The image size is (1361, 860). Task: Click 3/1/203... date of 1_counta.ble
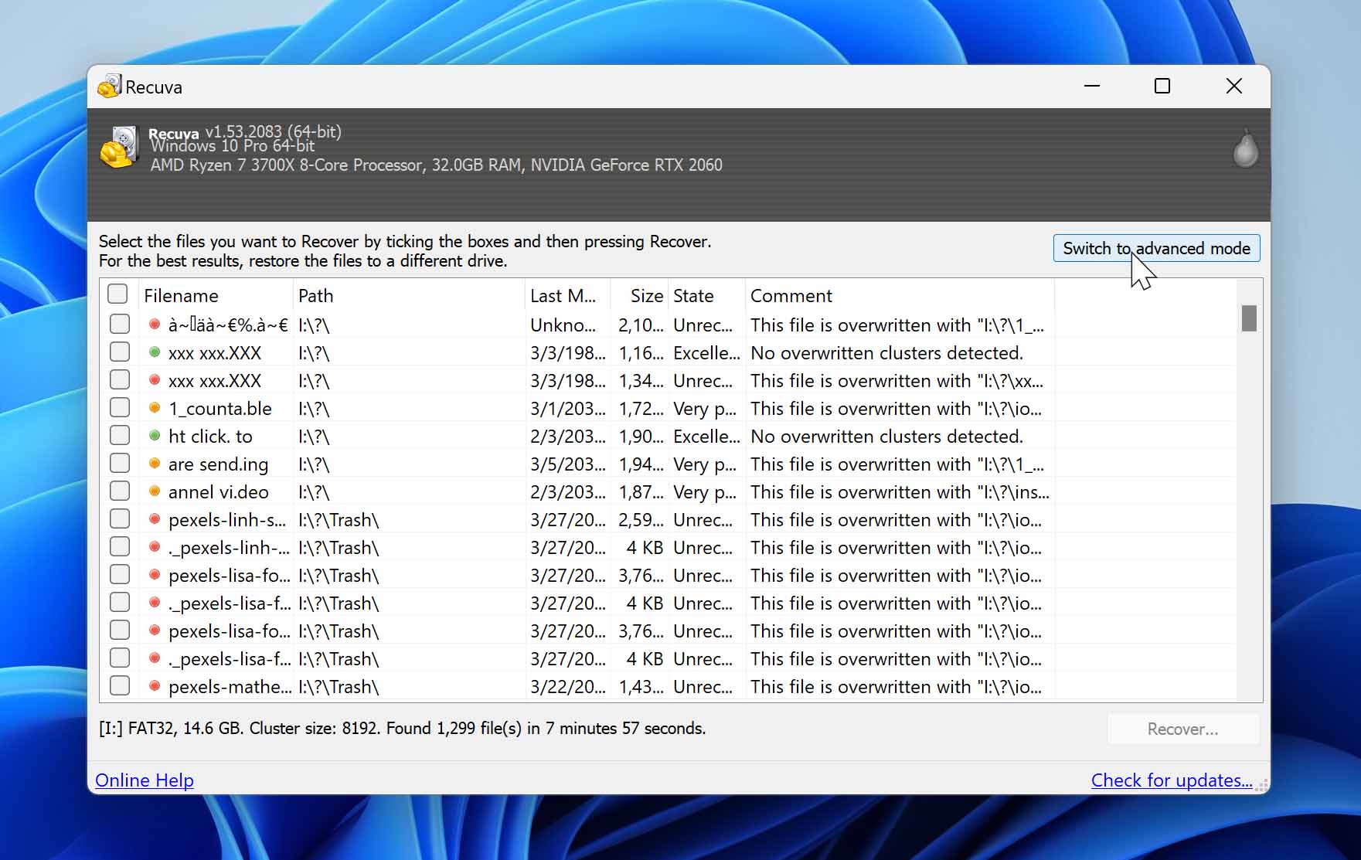coord(568,409)
